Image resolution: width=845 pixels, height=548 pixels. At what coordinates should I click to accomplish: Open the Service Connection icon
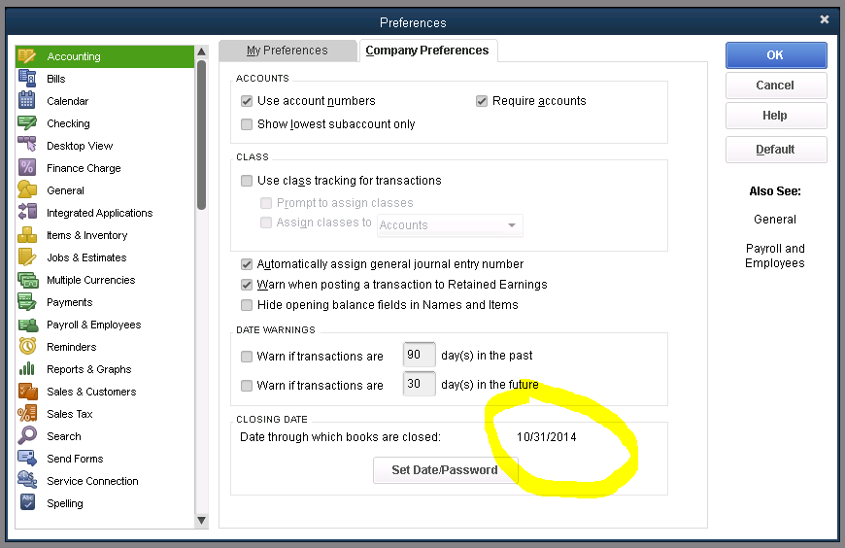pos(27,481)
